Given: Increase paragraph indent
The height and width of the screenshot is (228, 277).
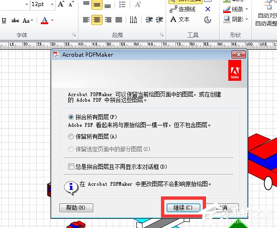Looking at the screenshot, I should (x=159, y=20).
